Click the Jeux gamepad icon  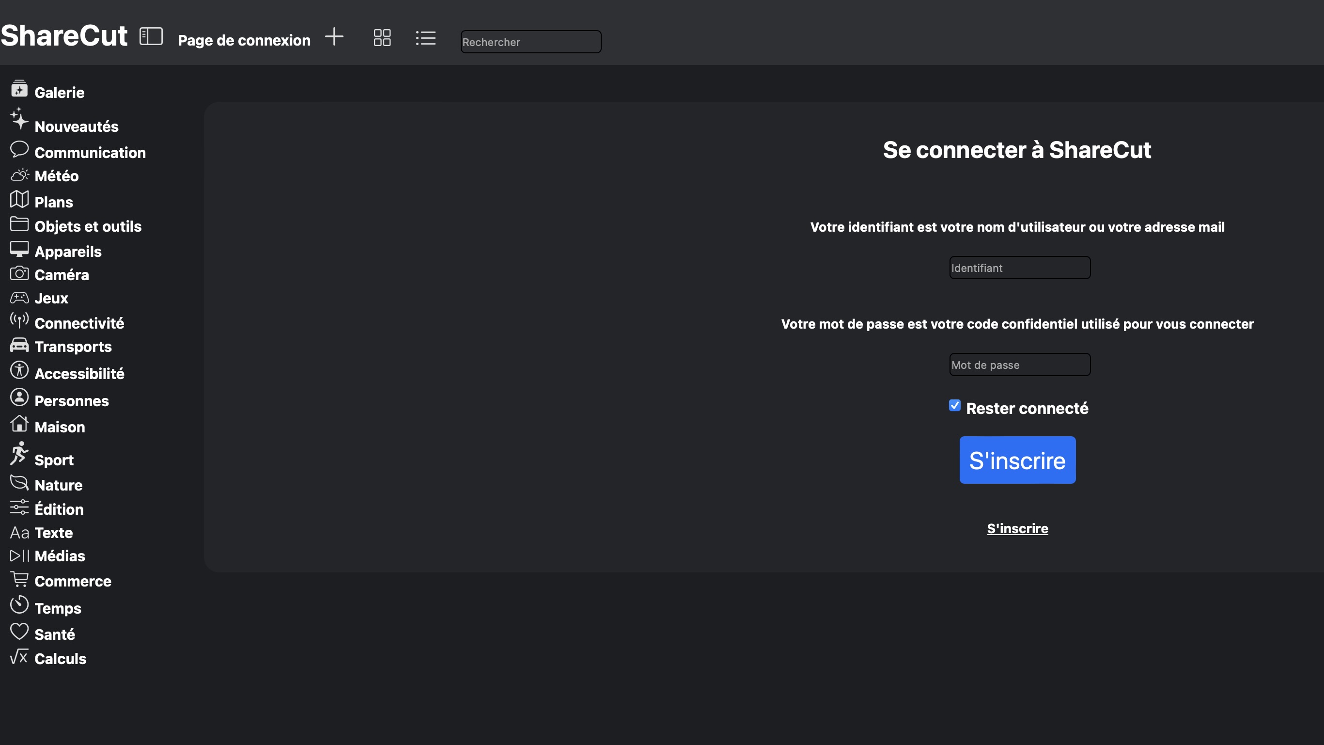coord(19,297)
